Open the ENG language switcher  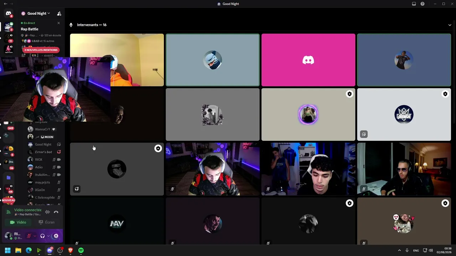[x=416, y=250]
